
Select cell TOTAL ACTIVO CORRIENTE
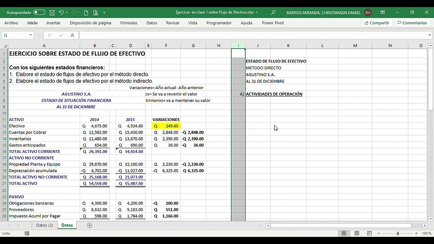[x=34, y=151]
